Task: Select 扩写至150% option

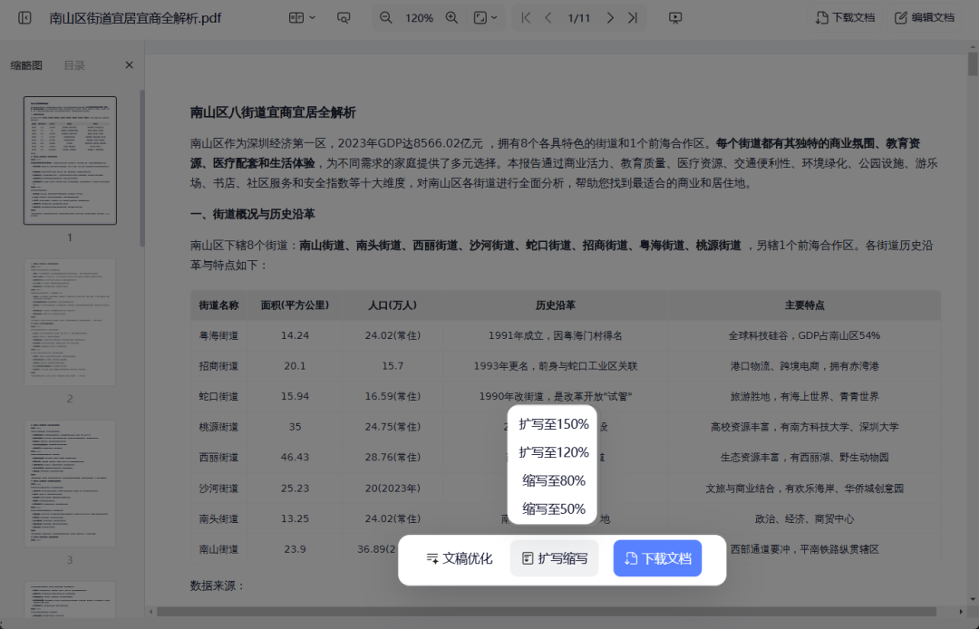Action: click(x=554, y=424)
